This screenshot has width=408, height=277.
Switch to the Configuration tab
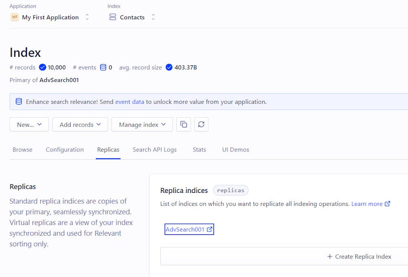(x=64, y=150)
